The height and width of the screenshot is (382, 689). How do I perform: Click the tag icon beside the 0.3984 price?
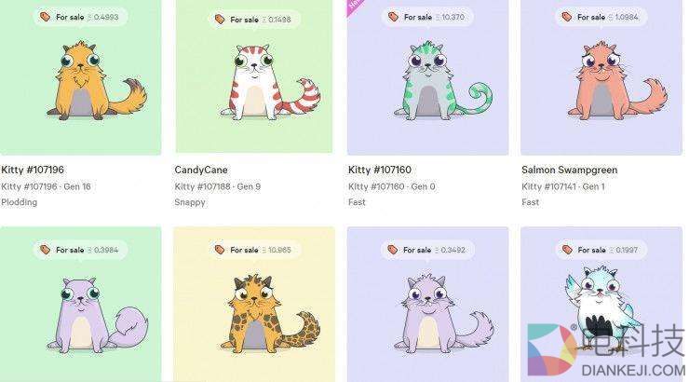[x=45, y=250]
